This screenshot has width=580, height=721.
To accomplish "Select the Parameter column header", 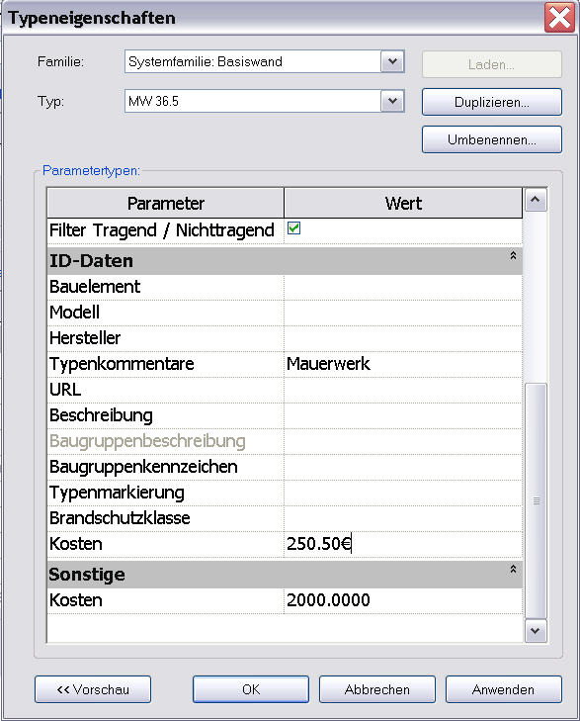I will point(165,203).
